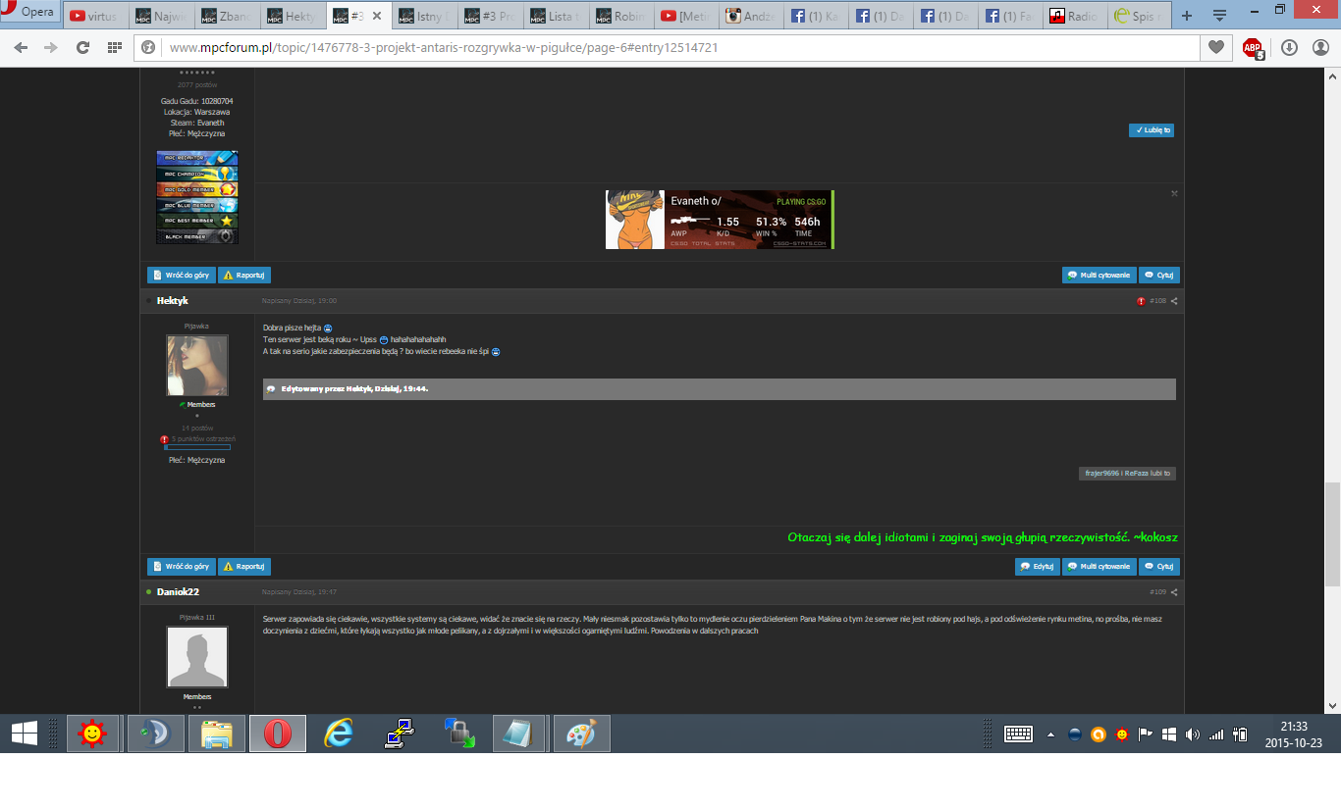Viewport: 1341px width, 810px height.
Task: Click Hektyk's warning level progress bar
Action: [x=197, y=447]
